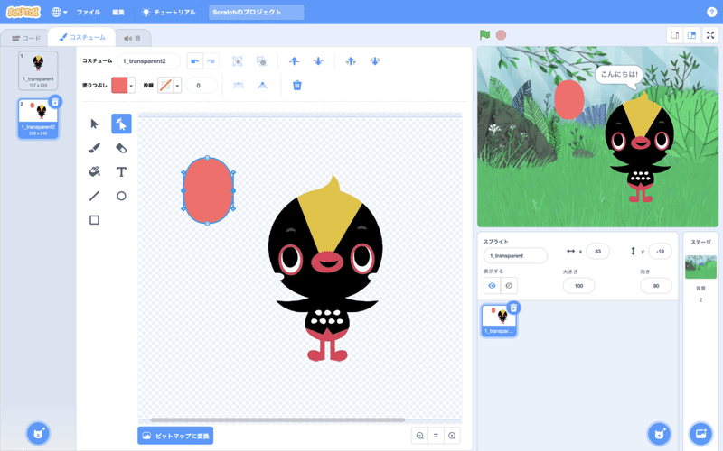
Task: Click the Redo arrow button
Action: [x=211, y=61]
